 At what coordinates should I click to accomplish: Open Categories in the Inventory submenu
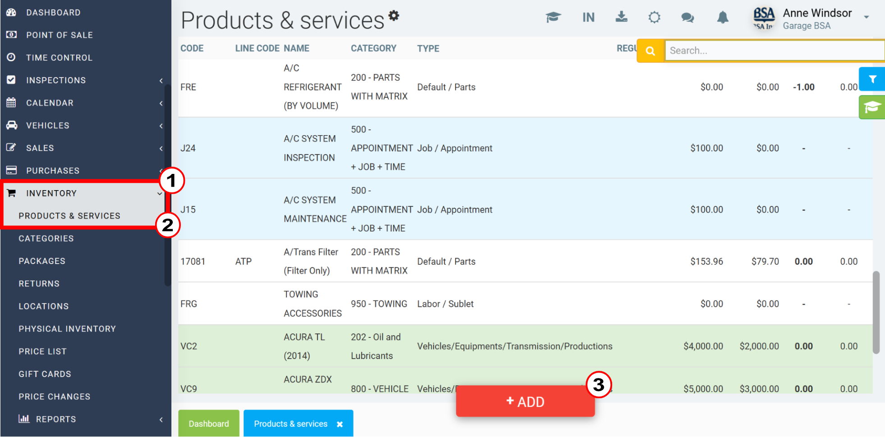click(x=46, y=239)
